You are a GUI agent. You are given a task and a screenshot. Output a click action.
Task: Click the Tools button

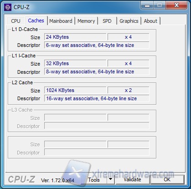pos(94,179)
